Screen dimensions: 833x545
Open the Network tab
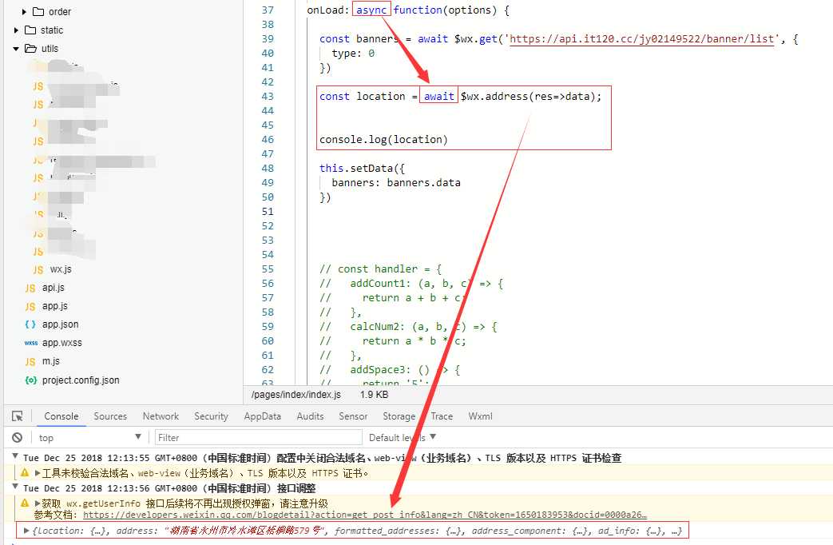tap(161, 416)
